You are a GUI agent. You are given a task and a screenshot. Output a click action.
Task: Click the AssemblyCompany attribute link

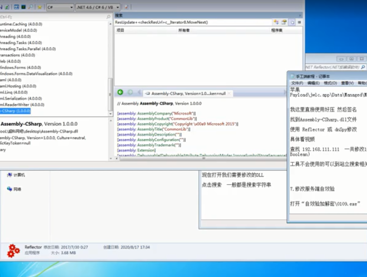coord(154,113)
